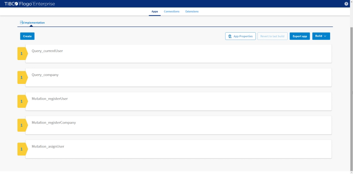Click the yellow badge beside Mutation_registerUser
Image resolution: width=353 pixels, height=174 pixels.
click(x=23, y=102)
